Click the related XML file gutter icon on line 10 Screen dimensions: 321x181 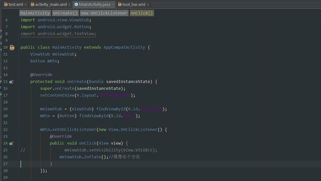(x=12, y=48)
